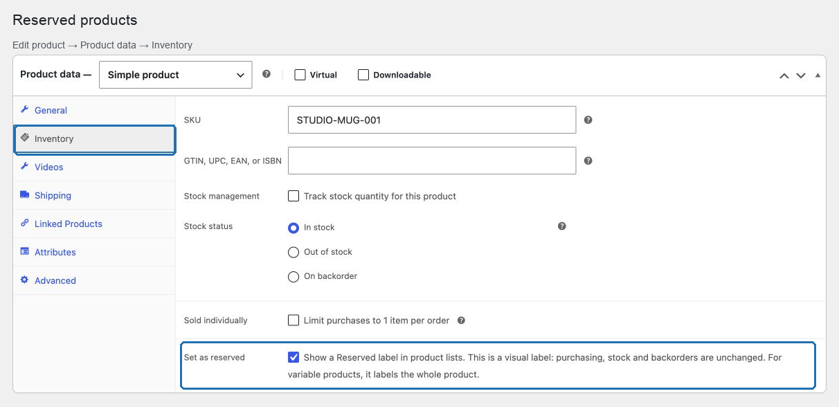
Task: Tick the Virtual checkbox
Action: [300, 75]
